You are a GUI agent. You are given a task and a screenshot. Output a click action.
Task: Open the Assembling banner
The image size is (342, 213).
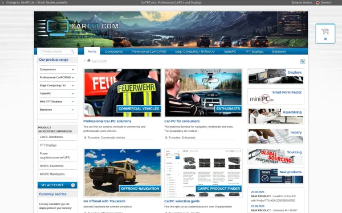click(x=276, y=116)
